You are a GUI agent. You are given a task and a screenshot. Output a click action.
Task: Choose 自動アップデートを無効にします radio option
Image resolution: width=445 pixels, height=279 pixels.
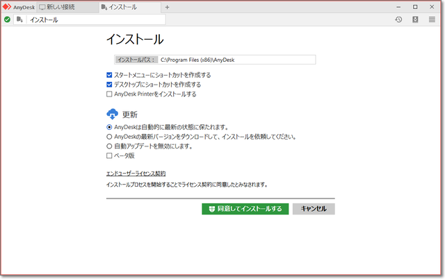(x=109, y=146)
